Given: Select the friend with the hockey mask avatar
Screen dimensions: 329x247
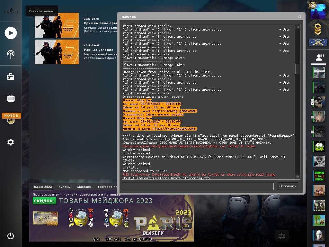Looking at the screenshot, I should tap(319, 235).
